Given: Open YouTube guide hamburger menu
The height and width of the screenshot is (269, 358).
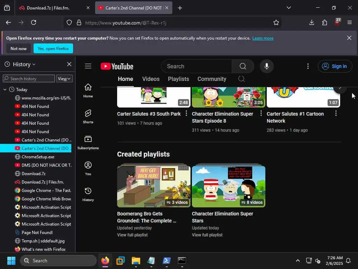Looking at the screenshot, I should coord(88,66).
